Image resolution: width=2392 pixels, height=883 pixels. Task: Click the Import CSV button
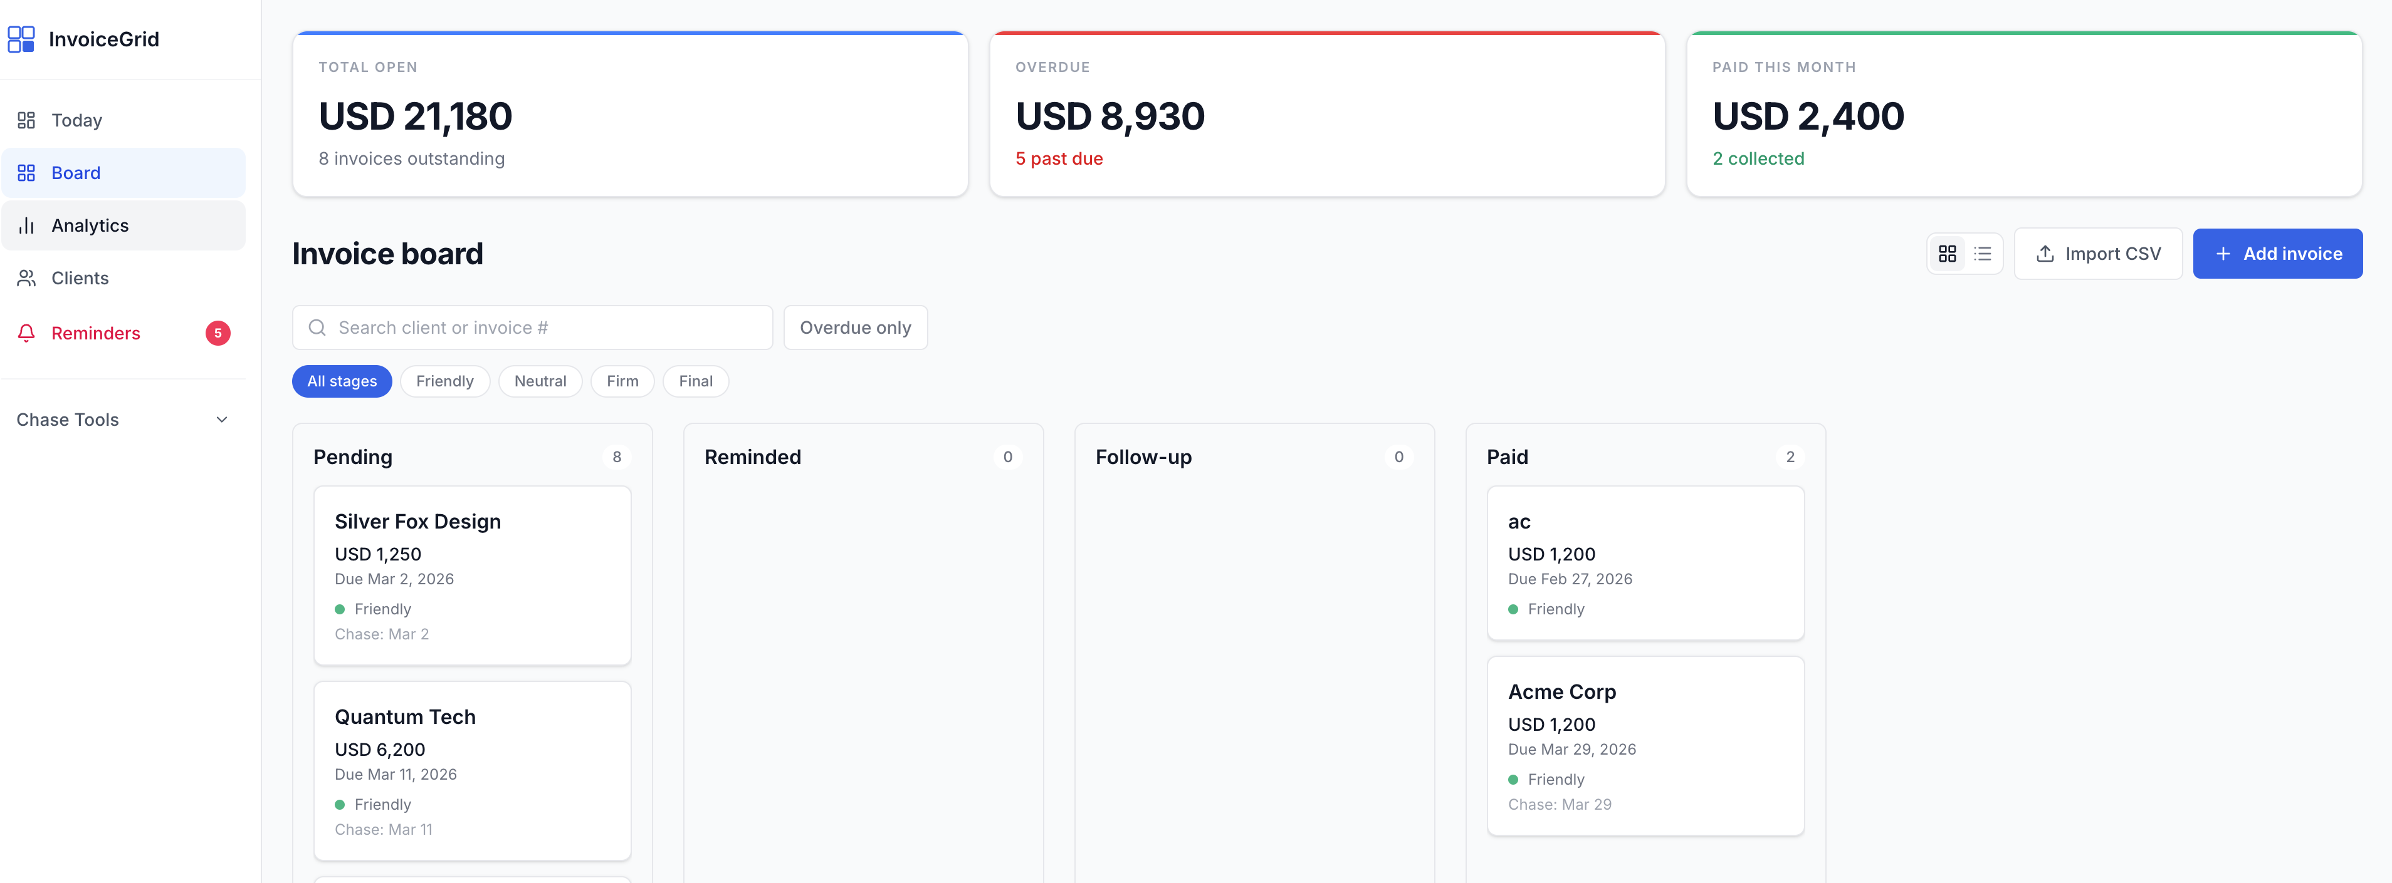(x=2097, y=253)
